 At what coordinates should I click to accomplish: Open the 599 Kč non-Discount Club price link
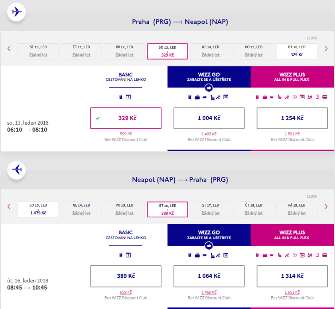(126, 134)
